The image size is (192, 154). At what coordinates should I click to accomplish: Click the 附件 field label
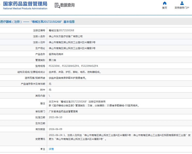(43, 90)
